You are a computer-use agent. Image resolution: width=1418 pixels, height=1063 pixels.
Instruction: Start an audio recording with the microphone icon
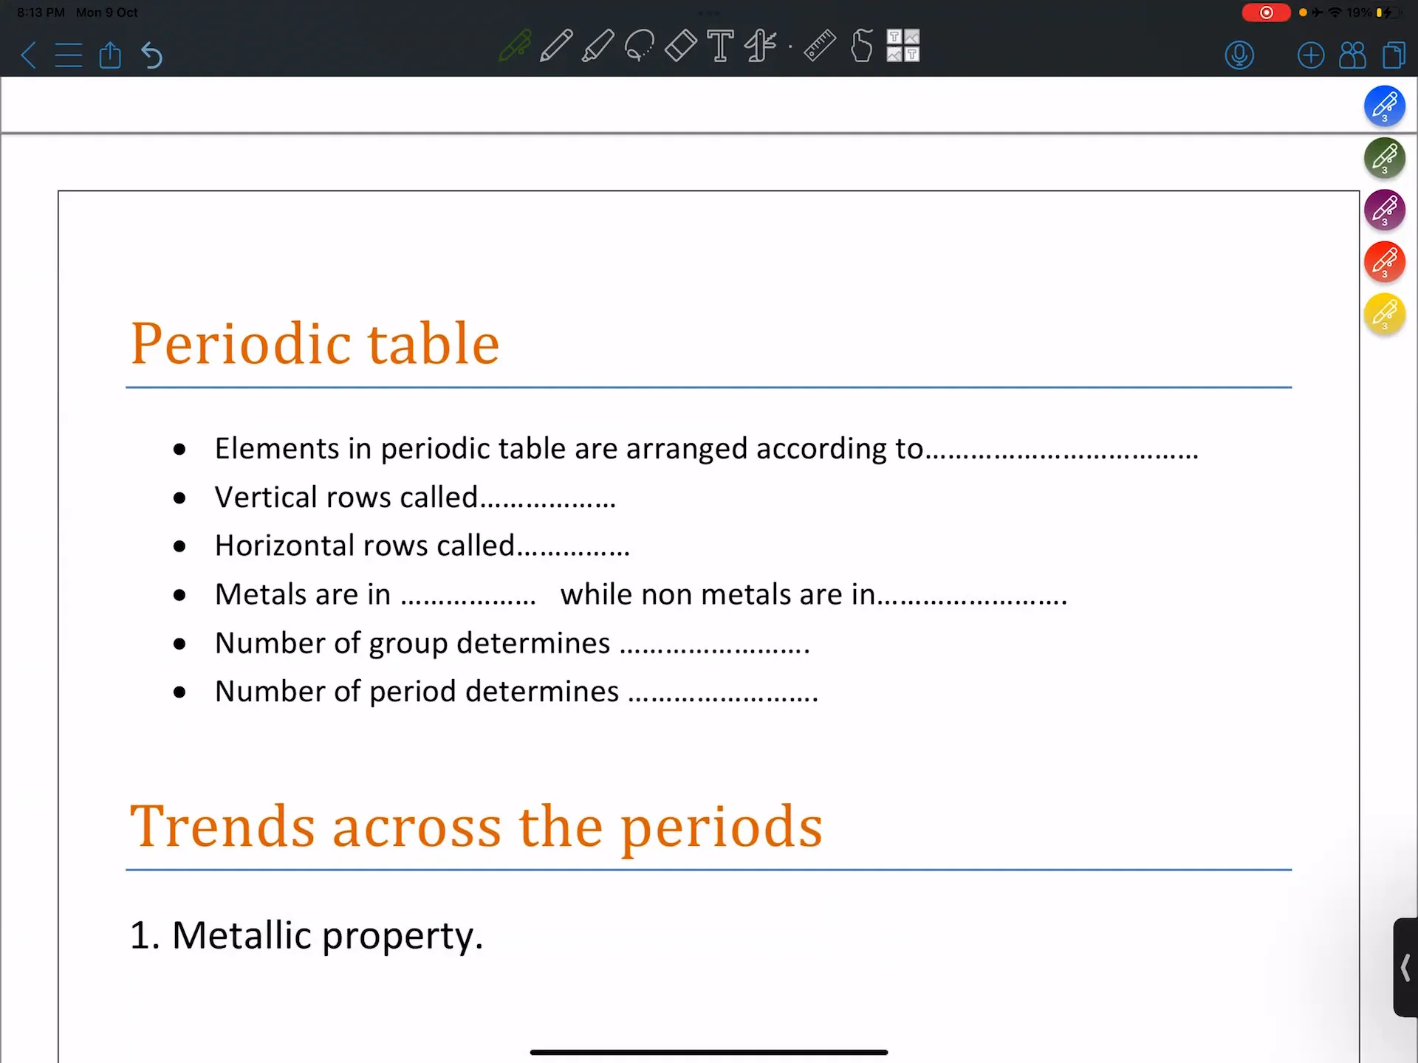pos(1240,55)
